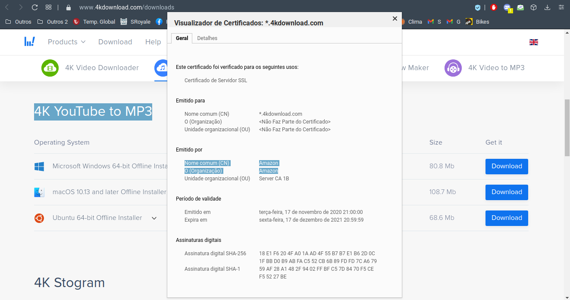The image size is (570, 300).
Task: Click the macOS Finder icon in the installer row
Action: [x=39, y=192]
